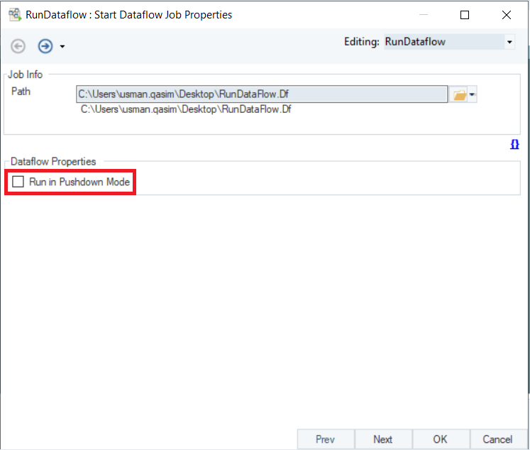Click the Cancel button
The width and height of the screenshot is (530, 450).
point(497,439)
